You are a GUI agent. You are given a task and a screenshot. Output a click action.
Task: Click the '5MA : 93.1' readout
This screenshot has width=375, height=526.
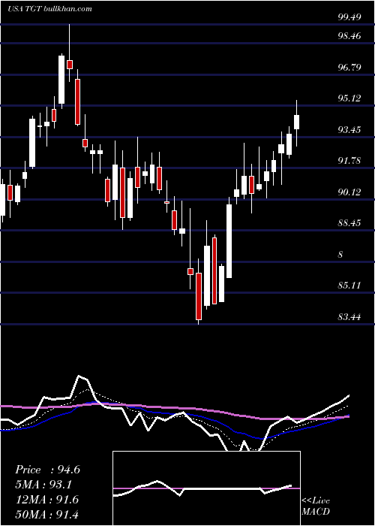pyautogui.click(x=43, y=485)
